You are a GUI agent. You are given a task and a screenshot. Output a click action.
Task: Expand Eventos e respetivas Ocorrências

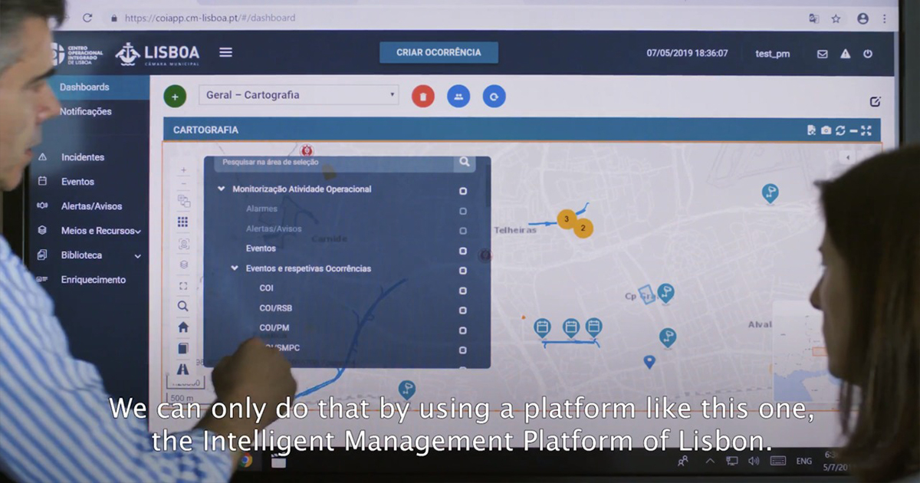pyautogui.click(x=235, y=269)
